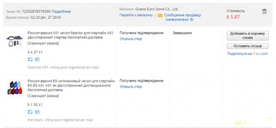The width and height of the screenshot is (276, 128).
Task: Click Добавить в корзину снова button
Action: [248, 36]
